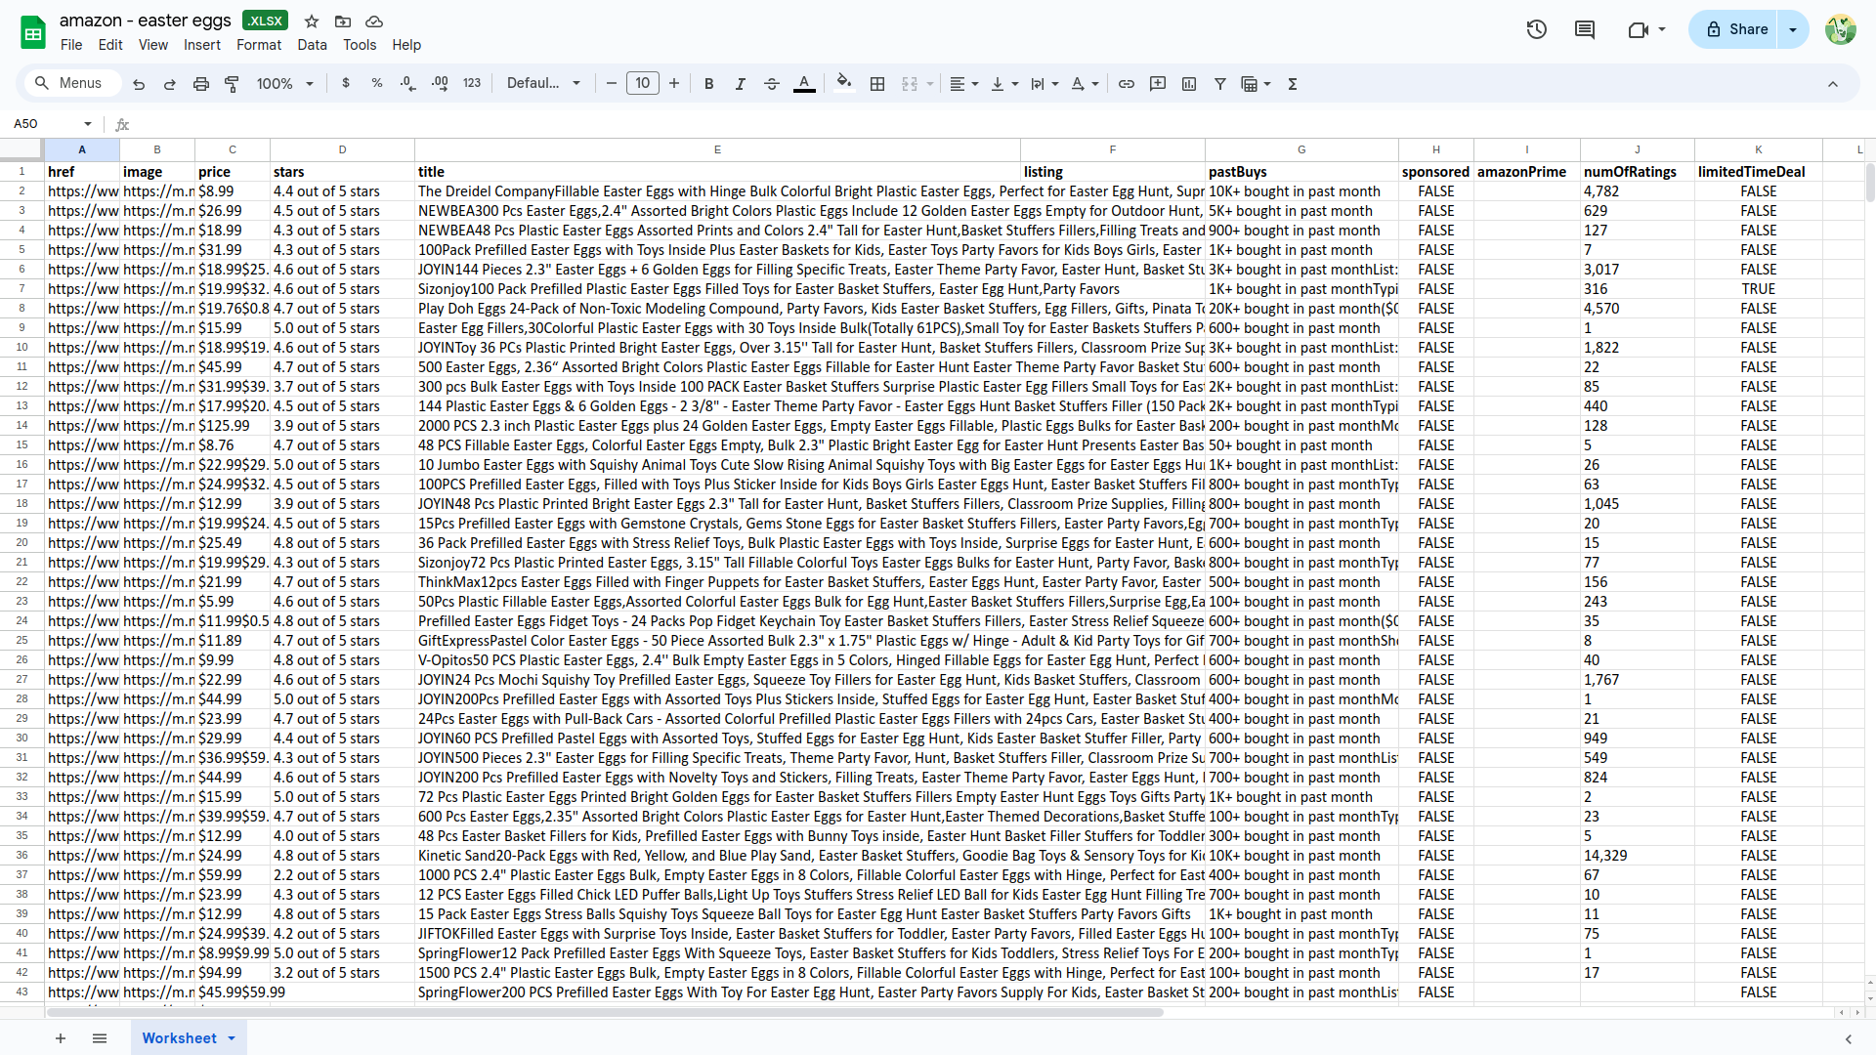Open the Data menu

click(x=312, y=45)
